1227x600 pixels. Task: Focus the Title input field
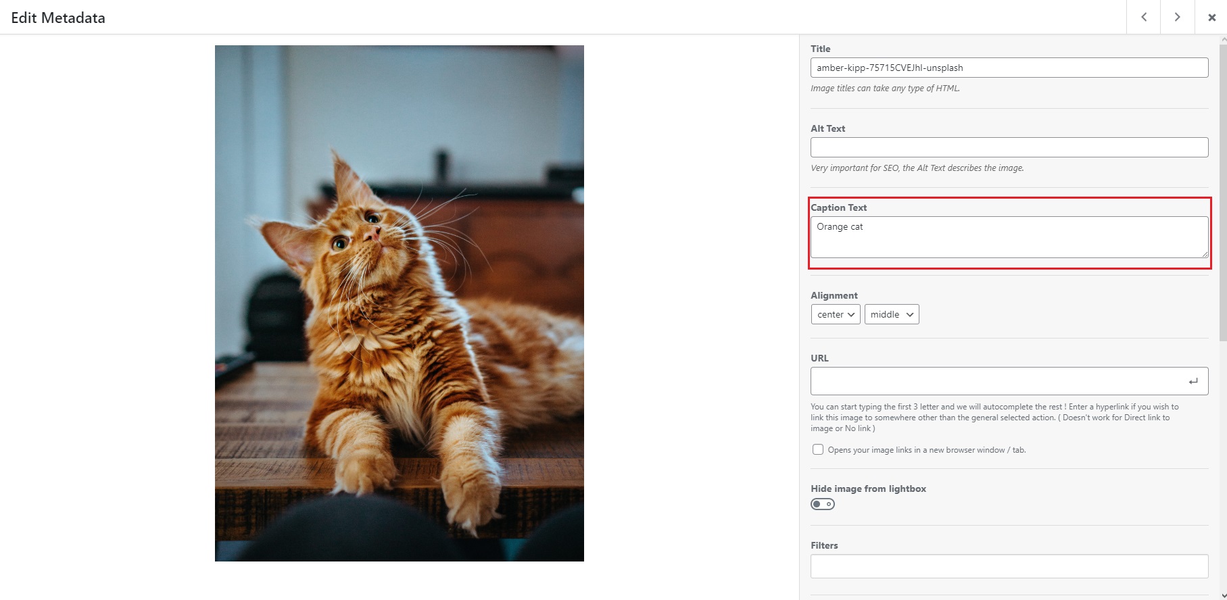point(1009,68)
